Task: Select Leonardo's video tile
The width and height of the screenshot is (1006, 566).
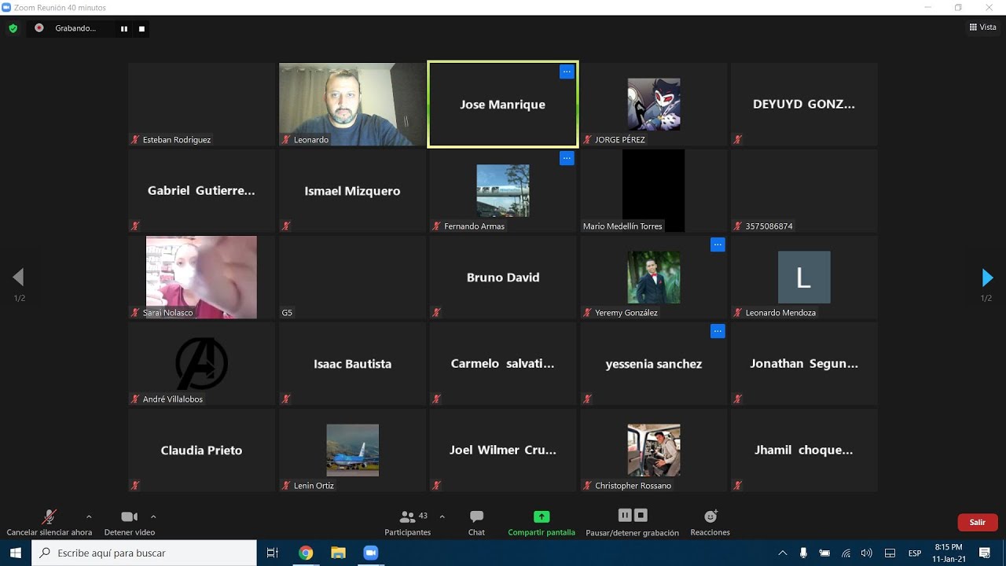Action: [x=351, y=104]
